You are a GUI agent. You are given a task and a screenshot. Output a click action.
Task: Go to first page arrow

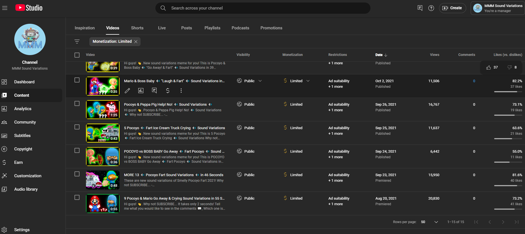pyautogui.click(x=476, y=222)
